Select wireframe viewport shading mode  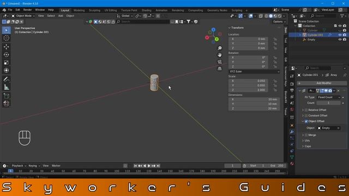pos(267,16)
